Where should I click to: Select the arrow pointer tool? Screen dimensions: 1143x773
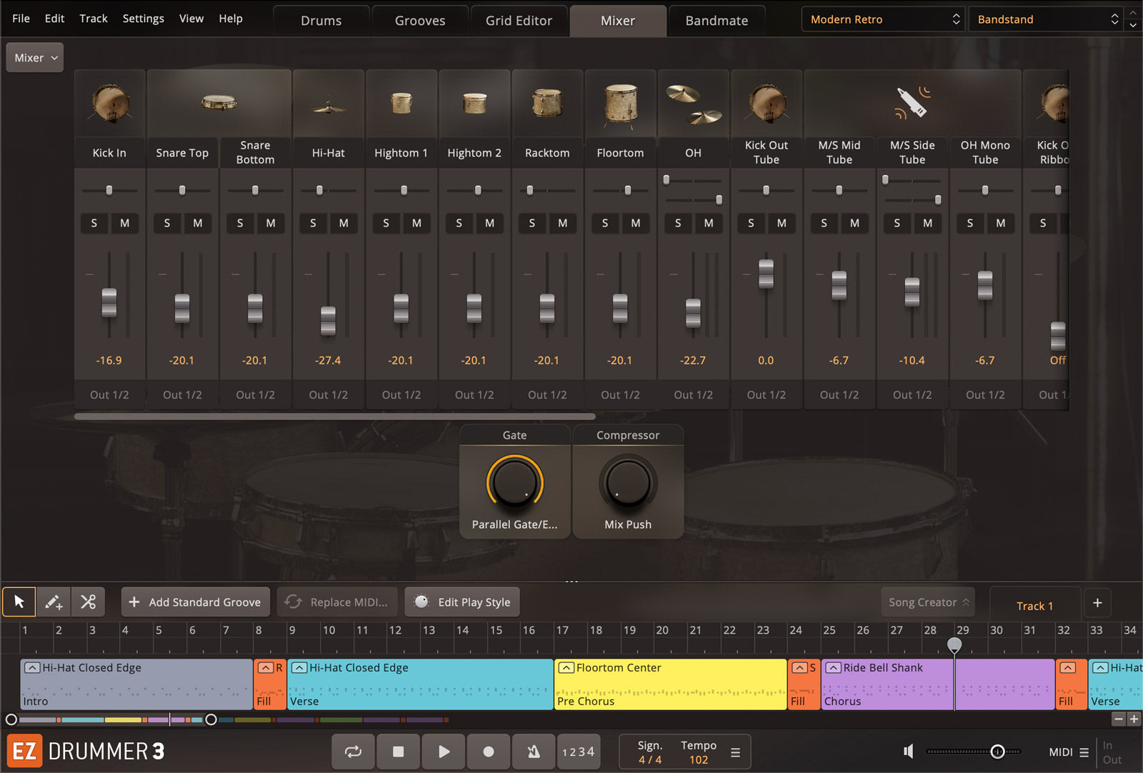click(x=19, y=602)
